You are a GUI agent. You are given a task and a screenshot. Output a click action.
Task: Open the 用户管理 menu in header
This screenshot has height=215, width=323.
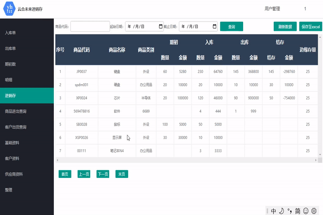click(272, 9)
